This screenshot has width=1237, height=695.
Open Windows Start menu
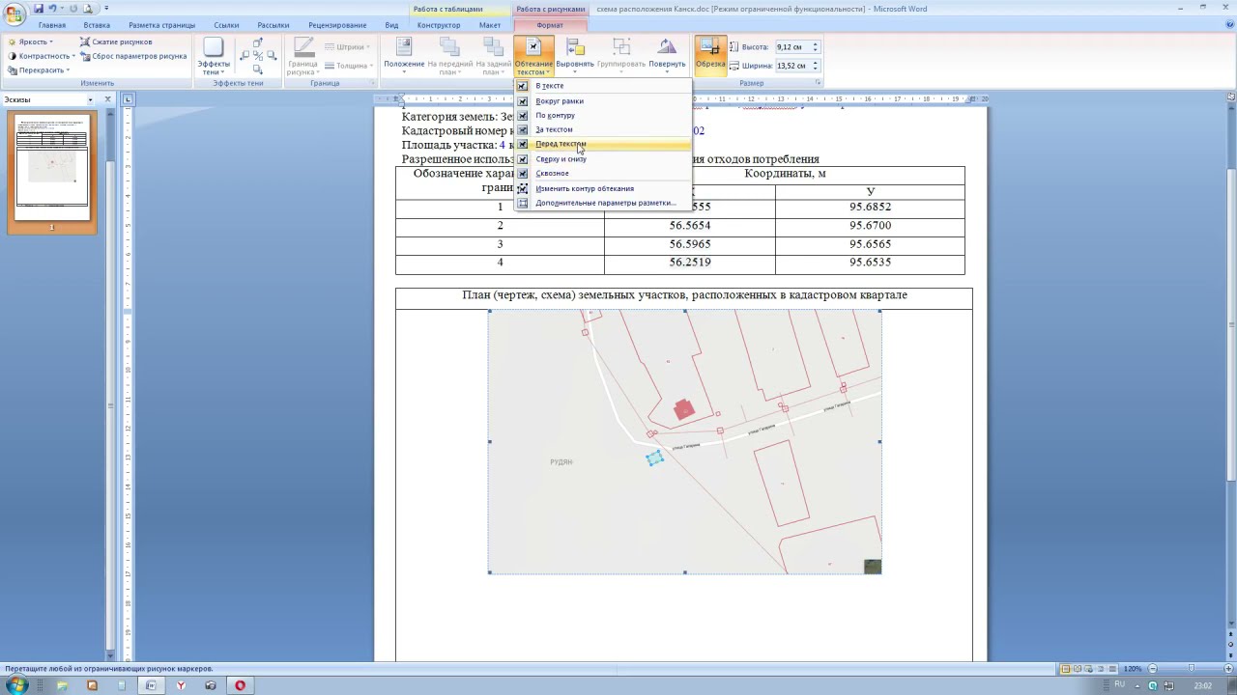(16, 685)
